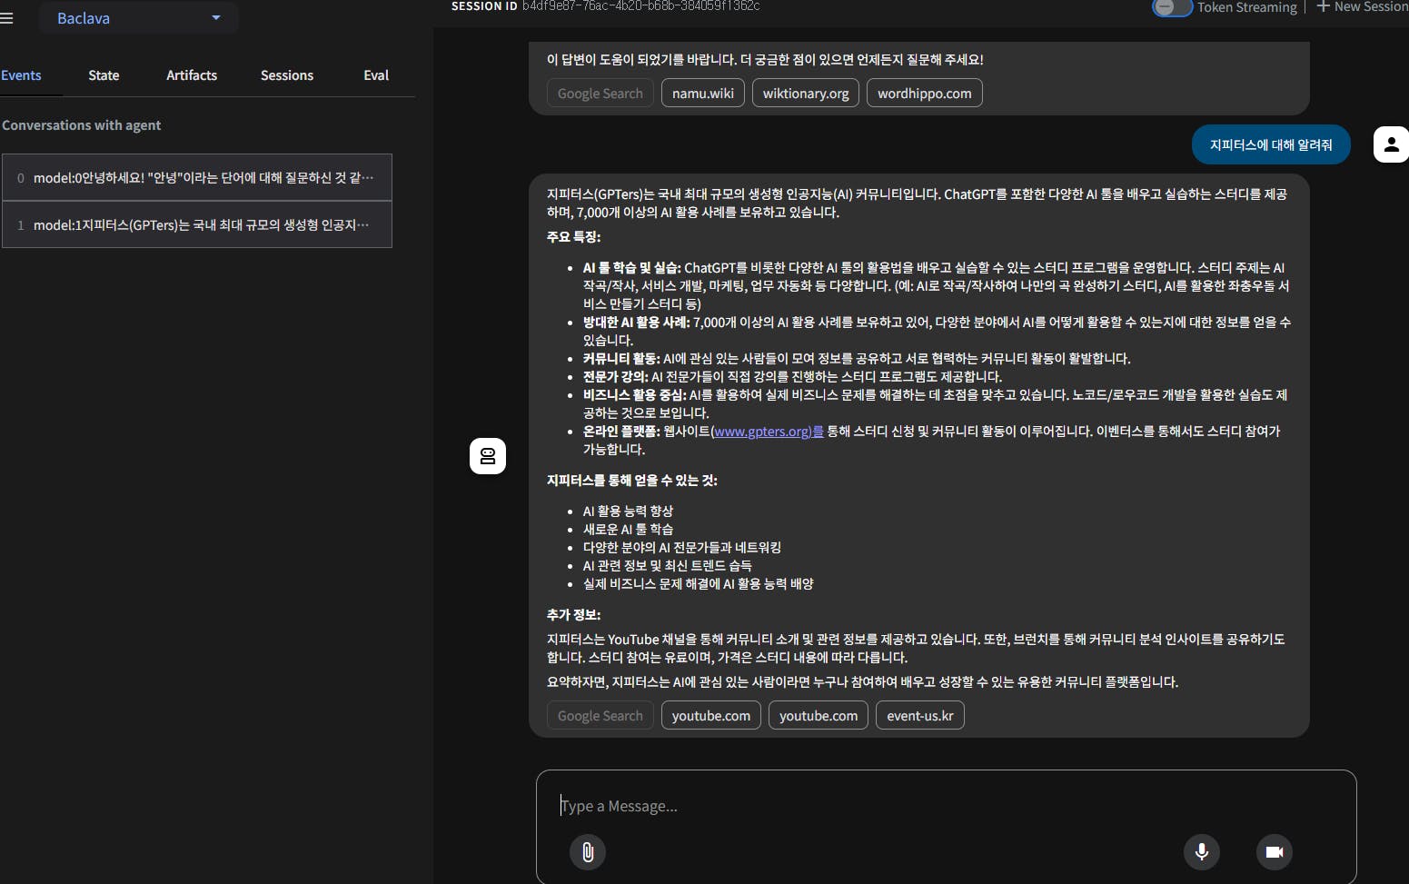Click the user message 지피터스에 대해 알려줘

tap(1271, 144)
